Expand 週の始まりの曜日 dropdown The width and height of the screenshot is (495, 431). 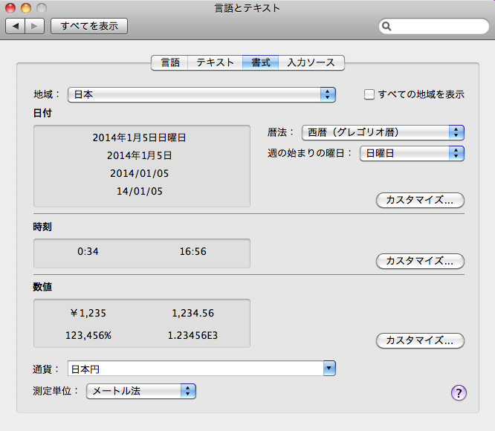412,153
